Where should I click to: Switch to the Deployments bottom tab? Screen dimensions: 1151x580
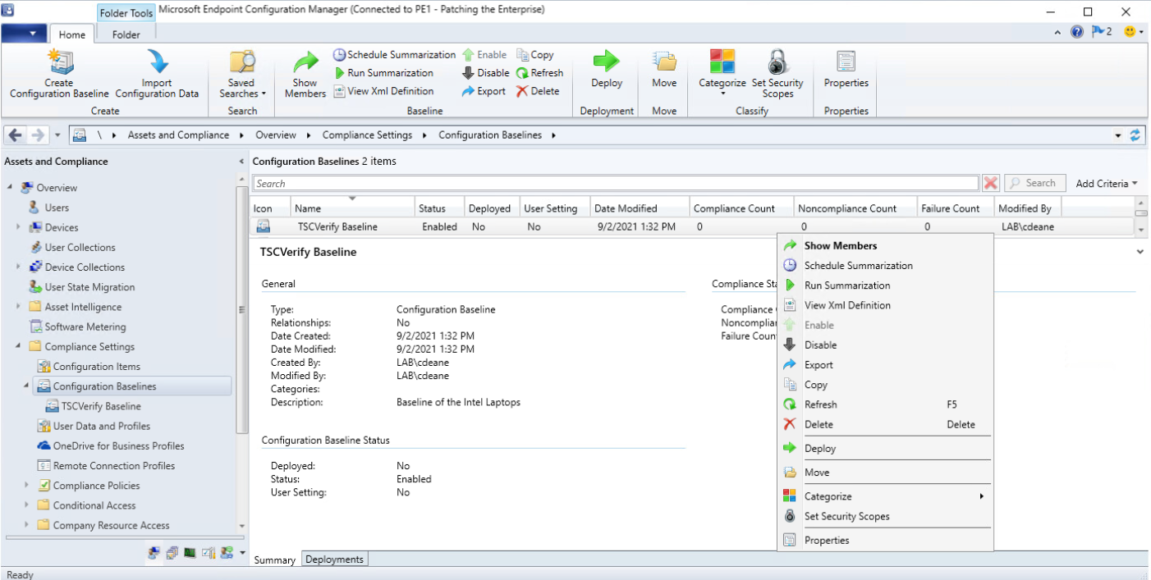[334, 559]
